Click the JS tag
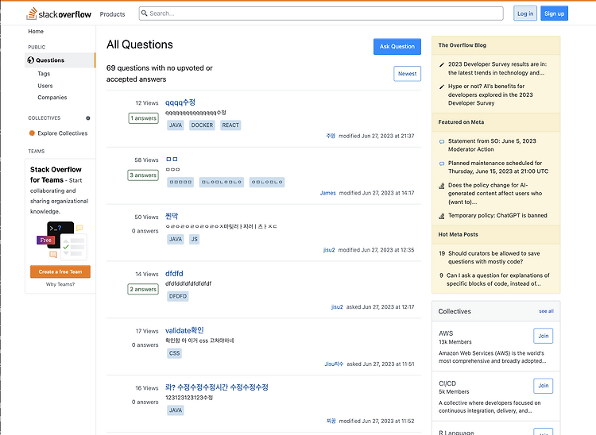Viewport: 596px width, 435px height. [x=194, y=240]
